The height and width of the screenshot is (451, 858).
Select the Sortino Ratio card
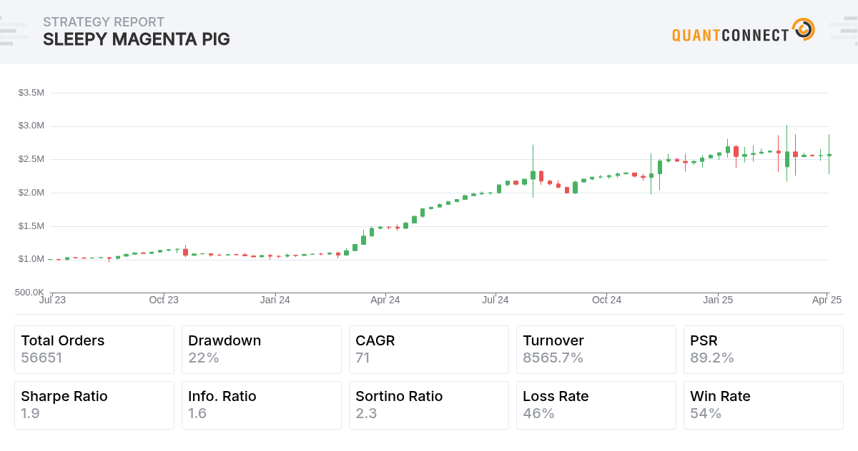429,405
